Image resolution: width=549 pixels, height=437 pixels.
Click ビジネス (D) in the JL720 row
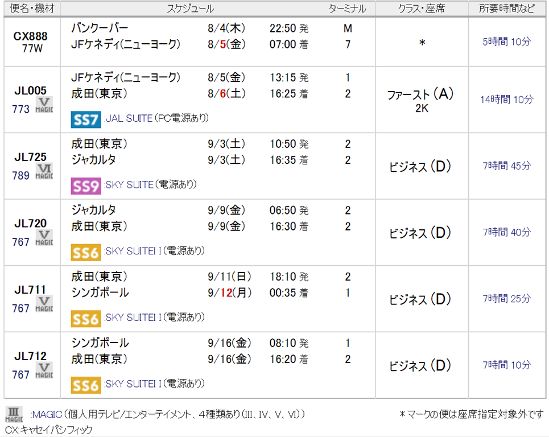pyautogui.click(x=420, y=233)
